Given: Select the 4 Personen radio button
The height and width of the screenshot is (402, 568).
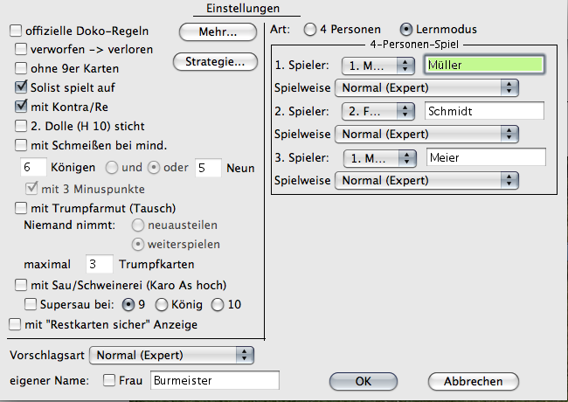Looking at the screenshot, I should [x=310, y=30].
